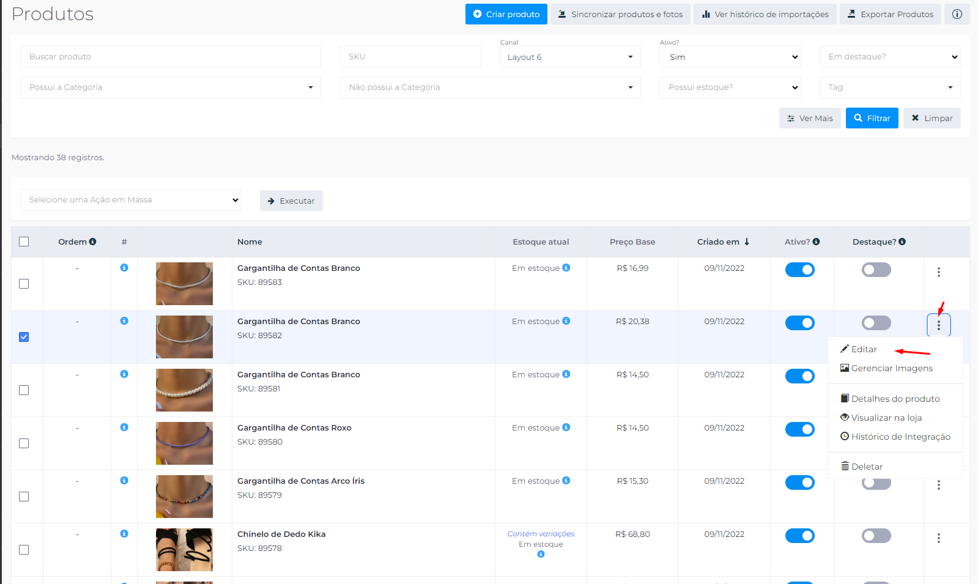
Task: Sort by Criado em arrow icon
Action: pyautogui.click(x=747, y=242)
